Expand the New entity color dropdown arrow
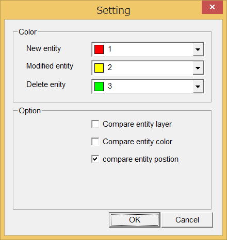The width and height of the screenshot is (227, 240). tap(198, 49)
